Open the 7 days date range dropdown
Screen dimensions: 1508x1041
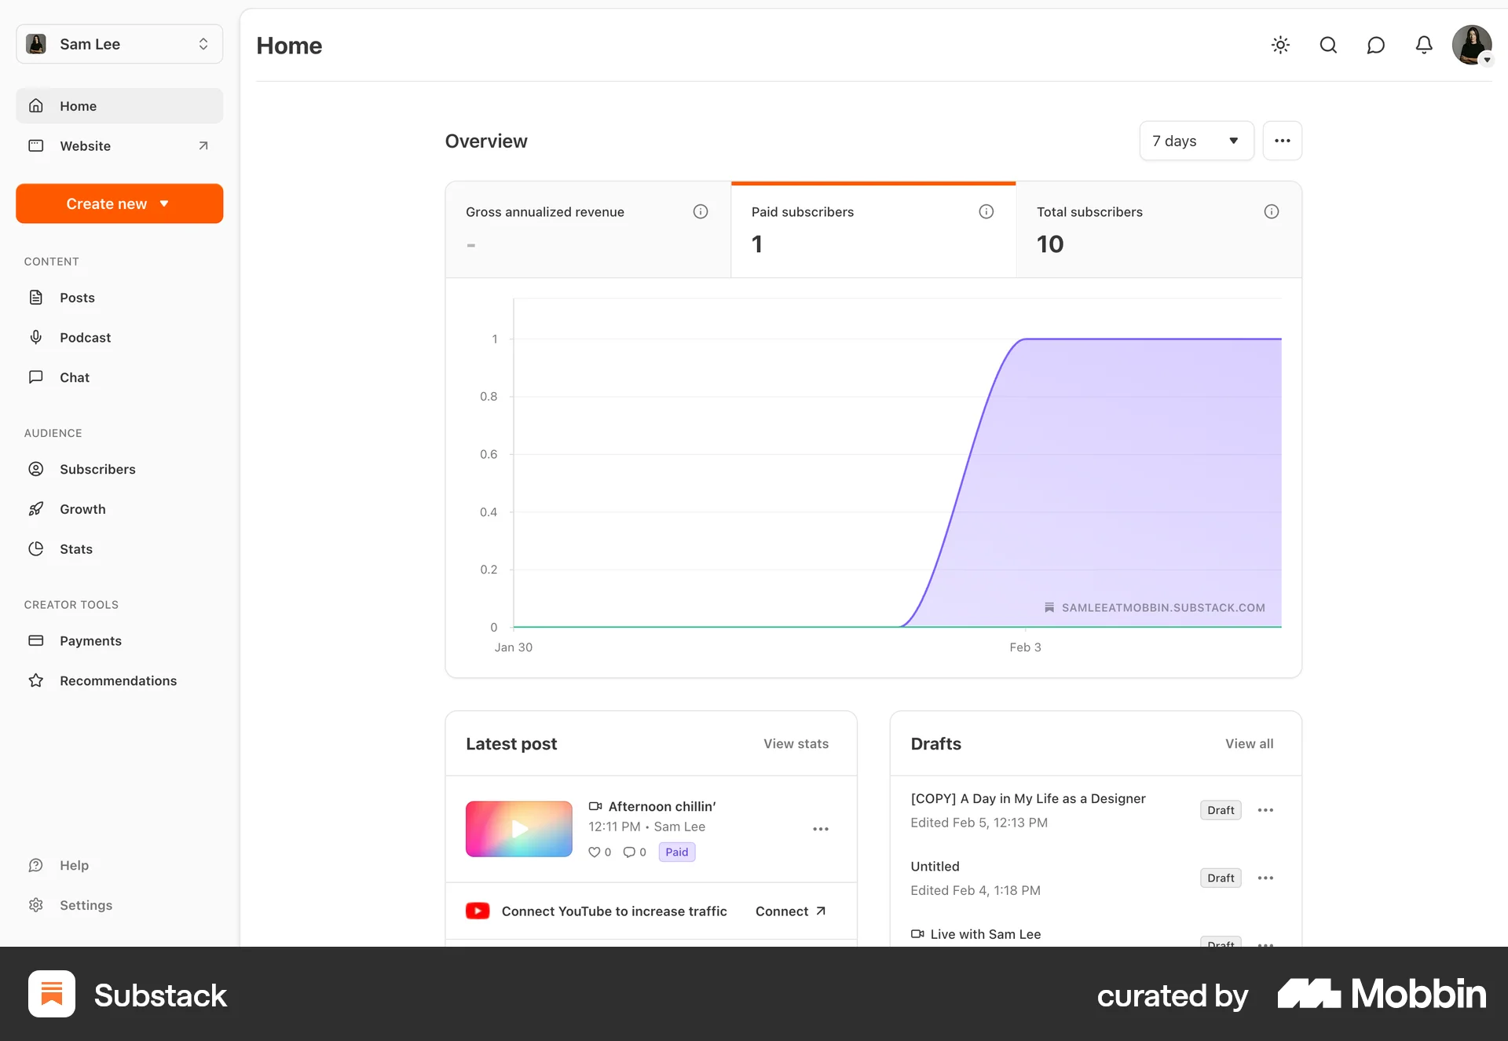1195,141
